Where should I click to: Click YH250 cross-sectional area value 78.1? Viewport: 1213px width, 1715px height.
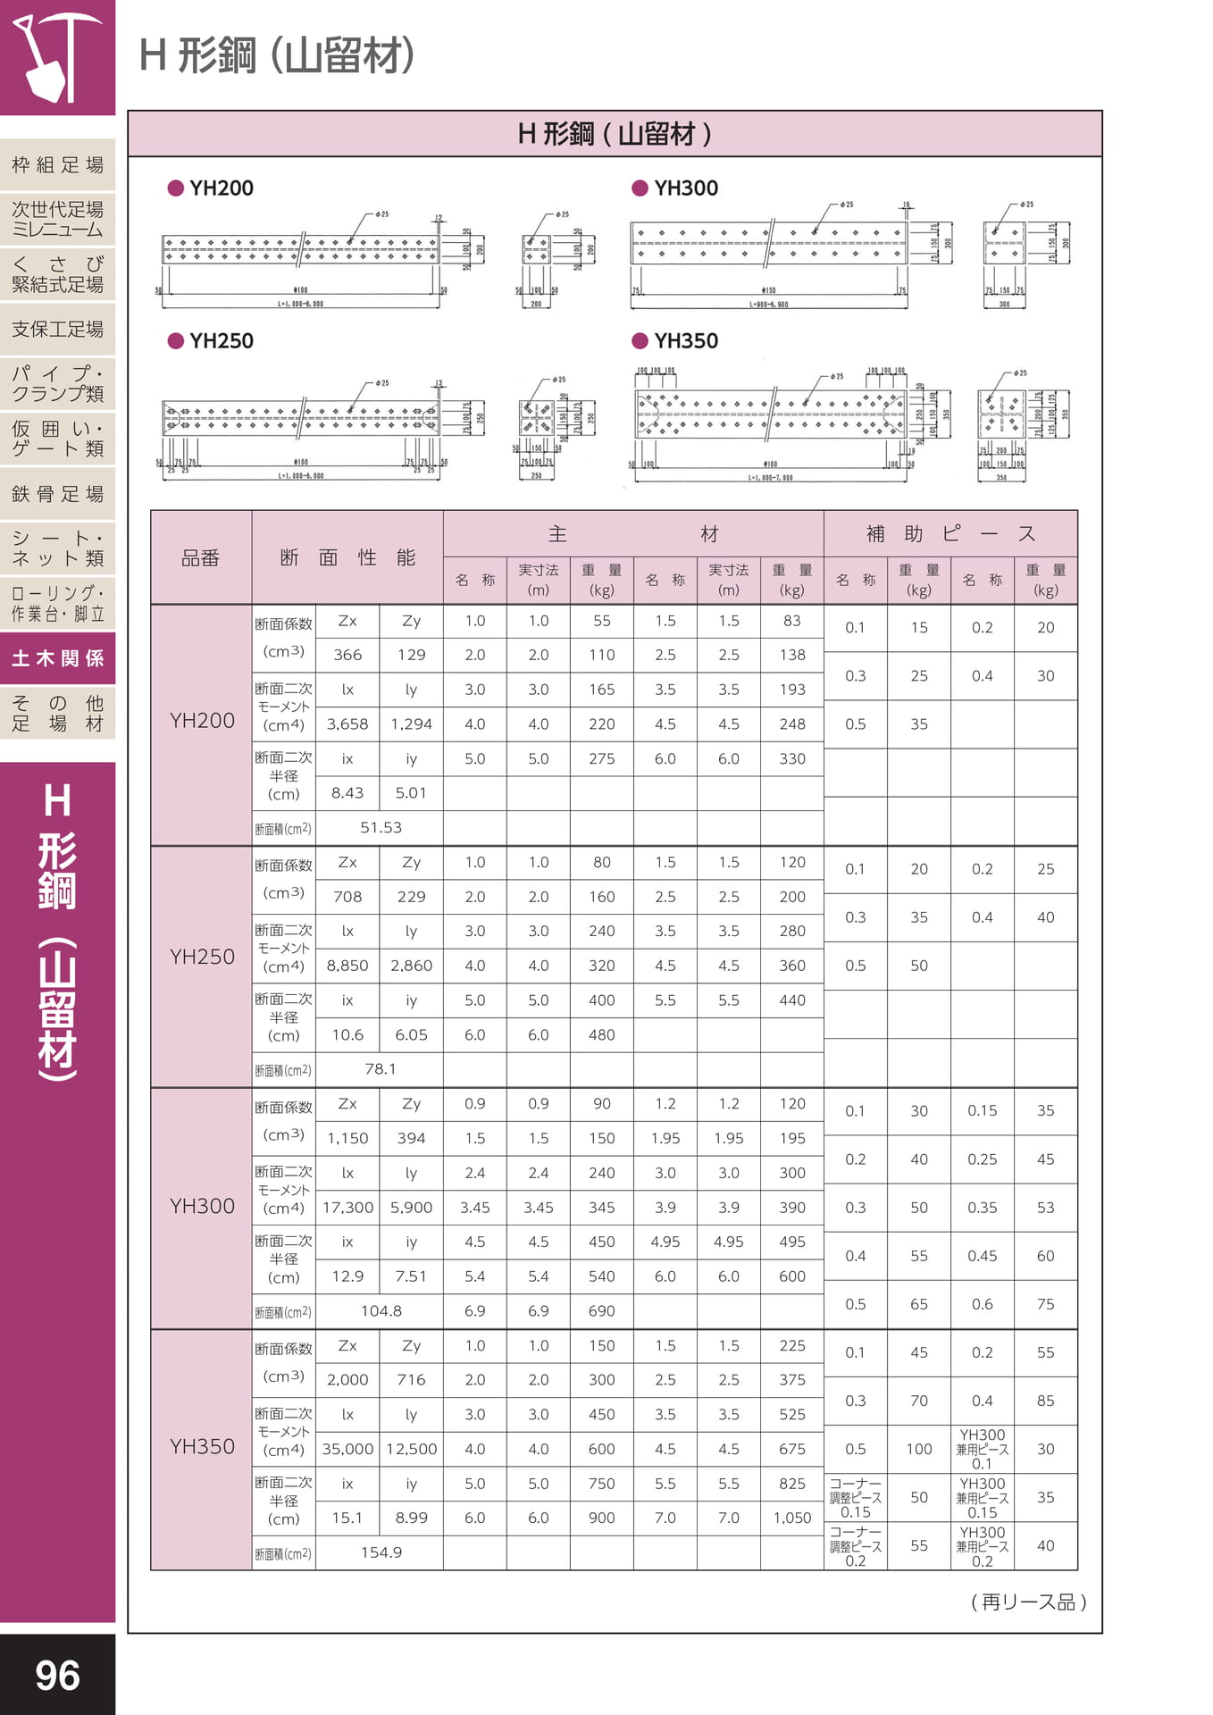pyautogui.click(x=381, y=1069)
